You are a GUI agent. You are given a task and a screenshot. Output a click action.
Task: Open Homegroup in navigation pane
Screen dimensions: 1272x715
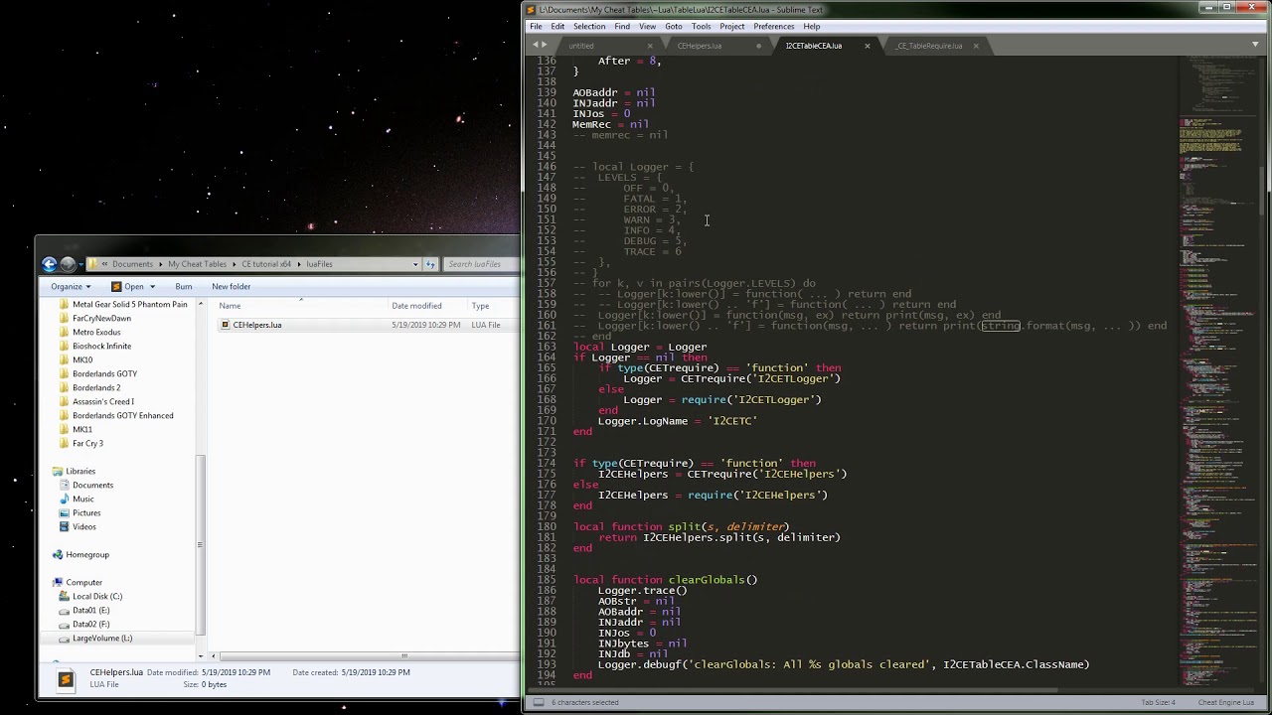coord(87,554)
